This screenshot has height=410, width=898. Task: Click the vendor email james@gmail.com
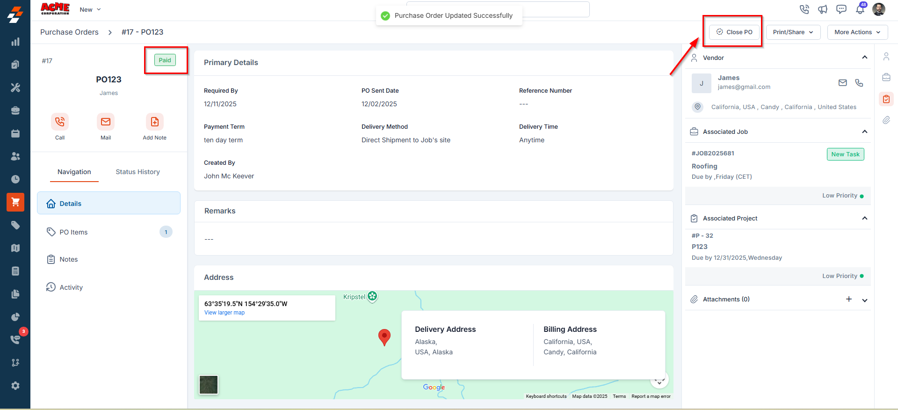(x=744, y=87)
